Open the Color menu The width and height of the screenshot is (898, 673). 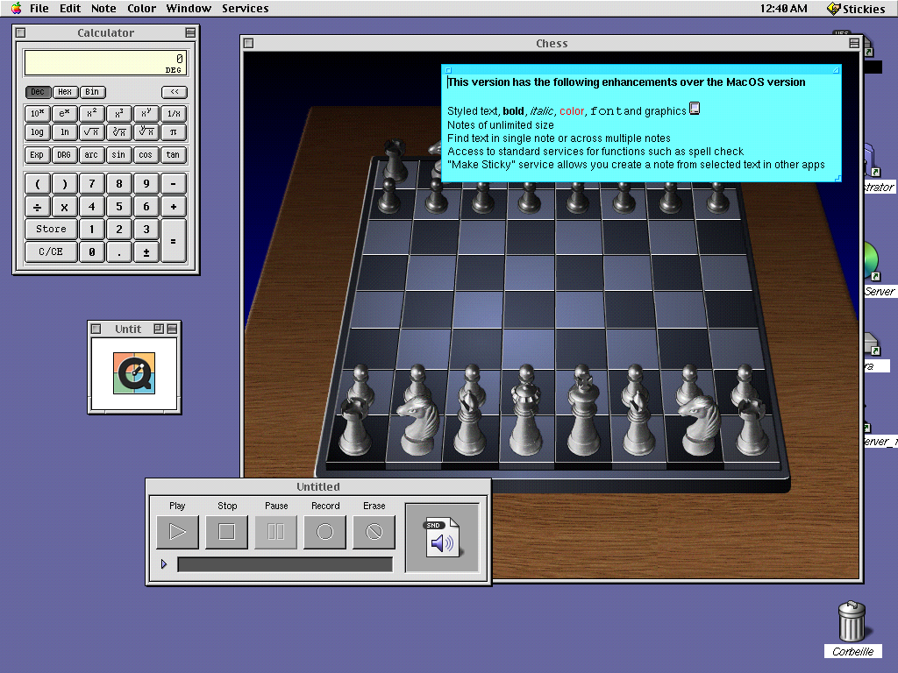(141, 9)
